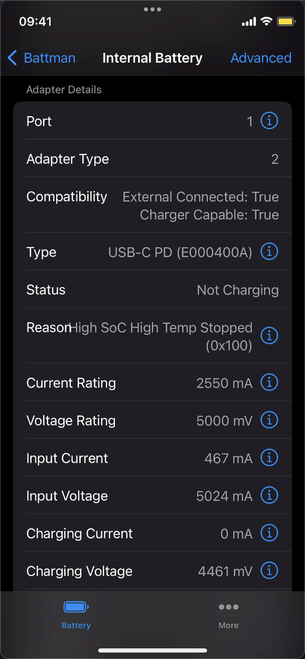Open the Advanced page

pyautogui.click(x=261, y=58)
